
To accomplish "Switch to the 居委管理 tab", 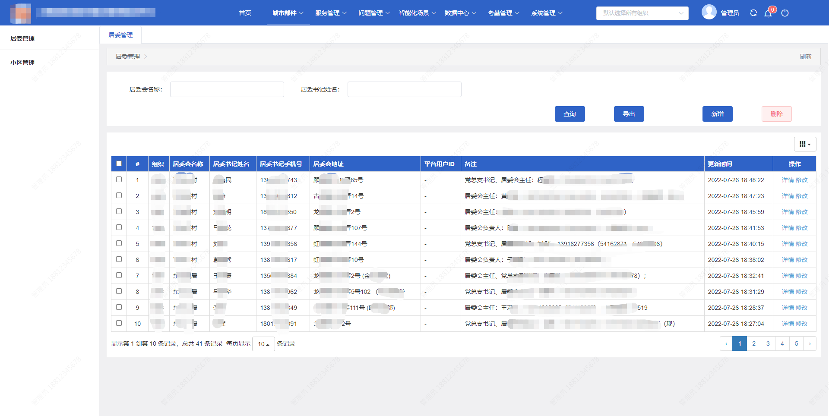I will coord(120,35).
